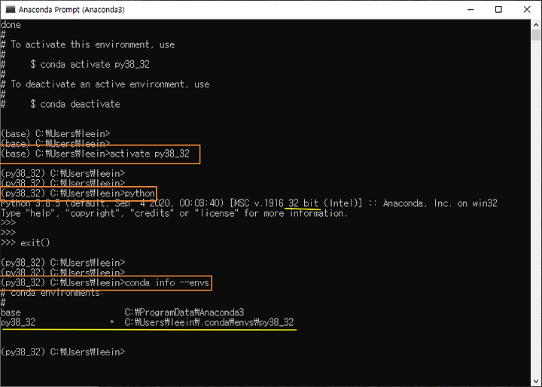Click the '$ conda activate py38_32' line
Screen dimensions: 542x387
90,64
